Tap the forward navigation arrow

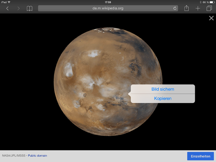[x=19, y=8]
